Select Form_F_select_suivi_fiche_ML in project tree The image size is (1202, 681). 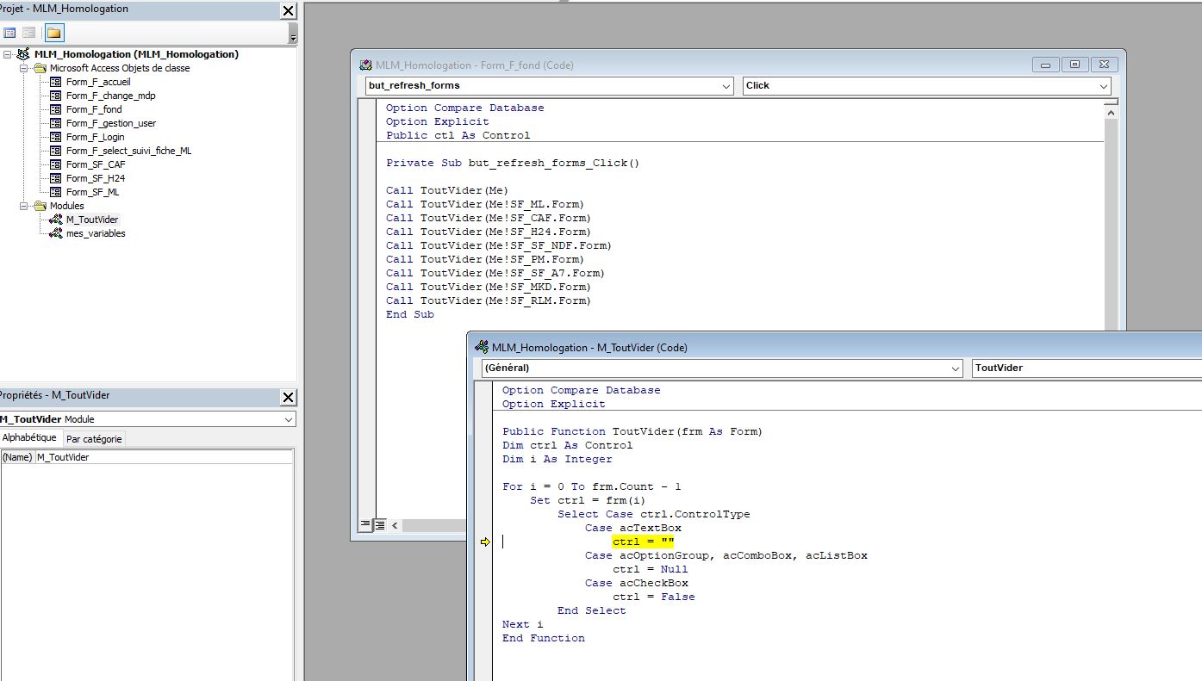129,151
